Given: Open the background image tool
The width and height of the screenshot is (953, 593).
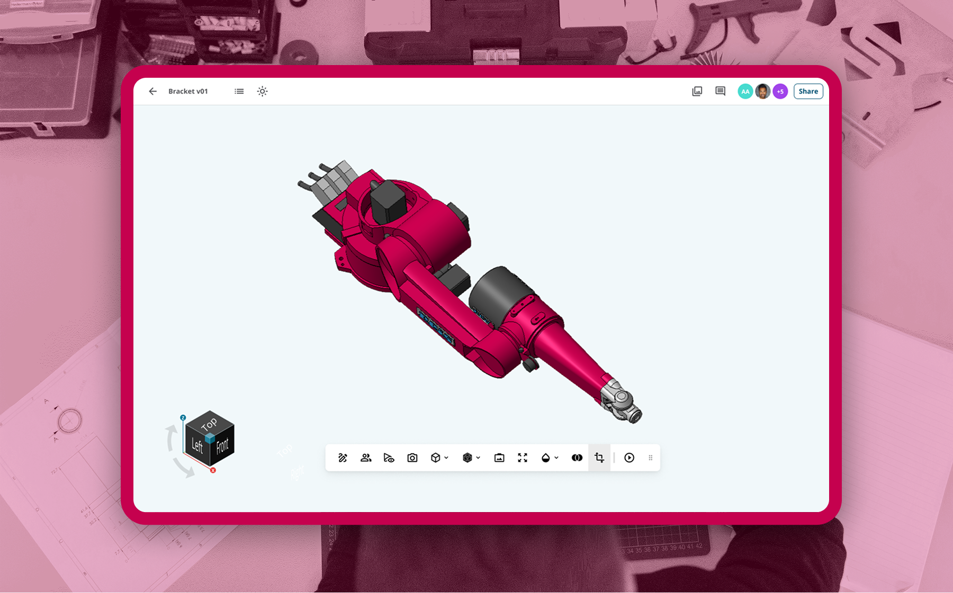Looking at the screenshot, I should (499, 458).
